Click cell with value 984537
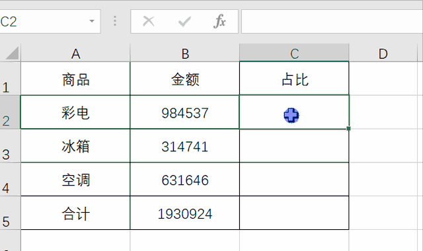This screenshot has width=423, height=251. (x=185, y=112)
